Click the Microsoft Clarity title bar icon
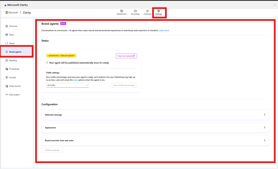This screenshot has width=278, height=169. click(x=5, y=5)
